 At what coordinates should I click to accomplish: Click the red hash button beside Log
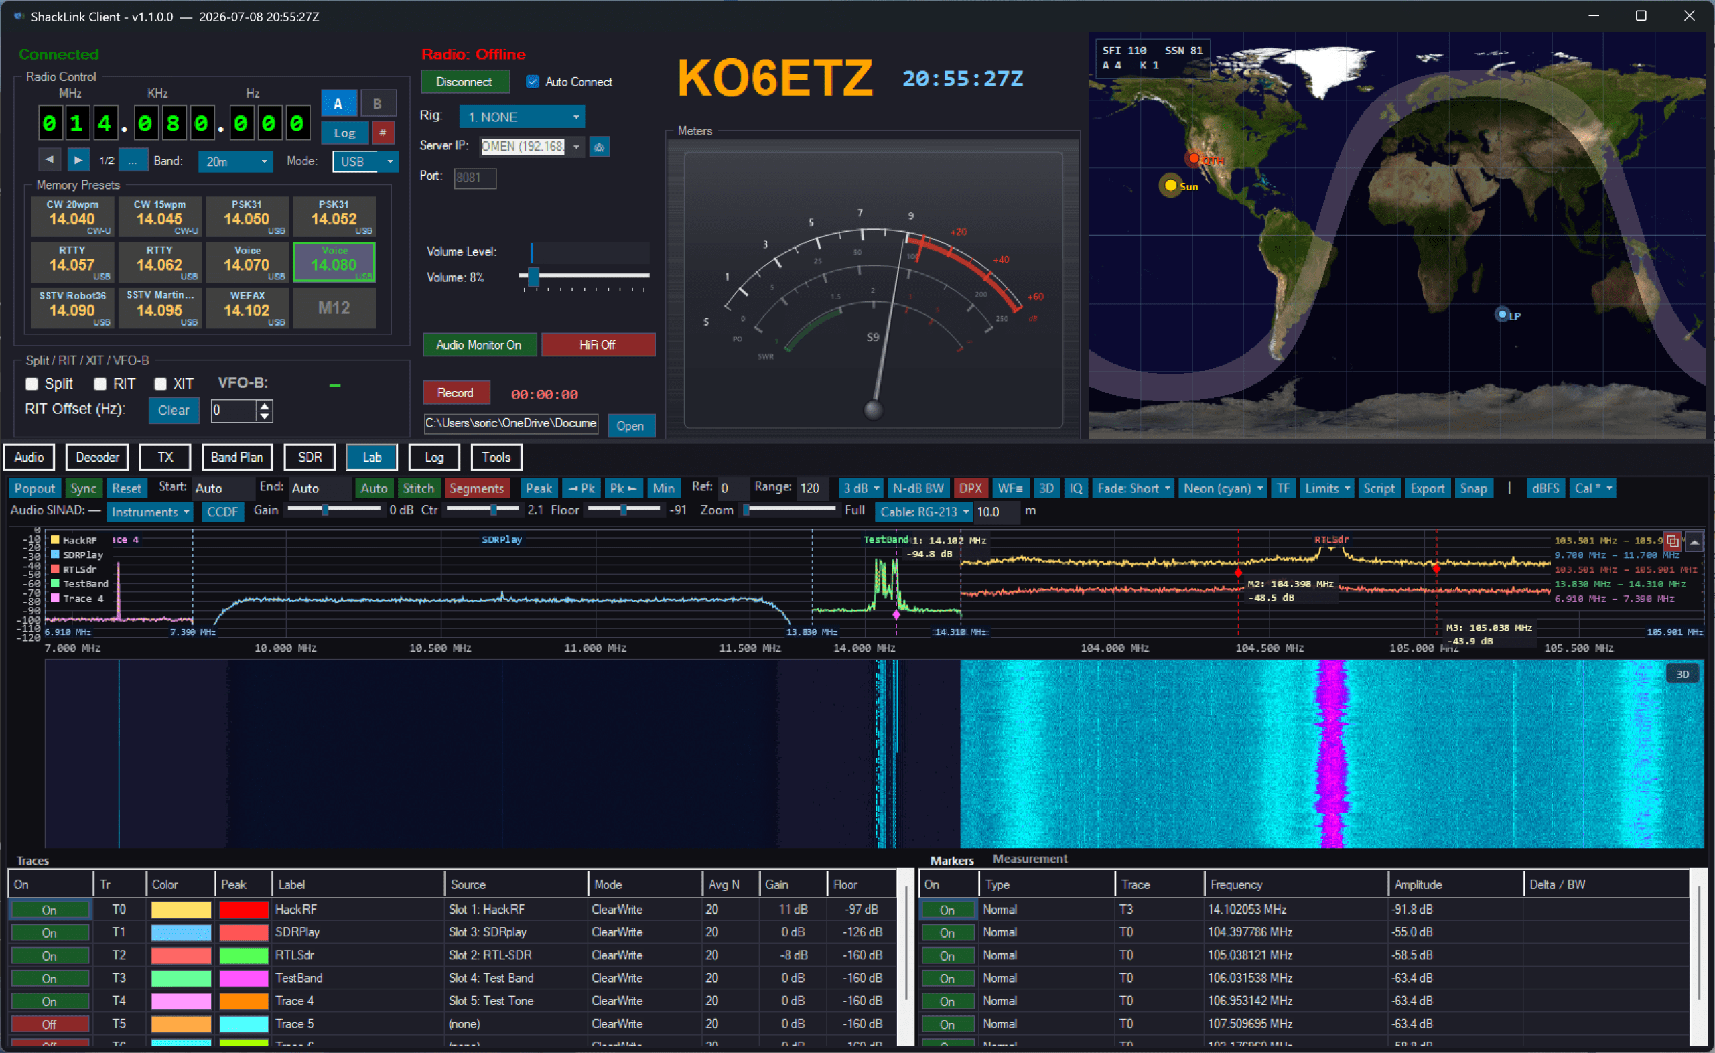point(383,133)
